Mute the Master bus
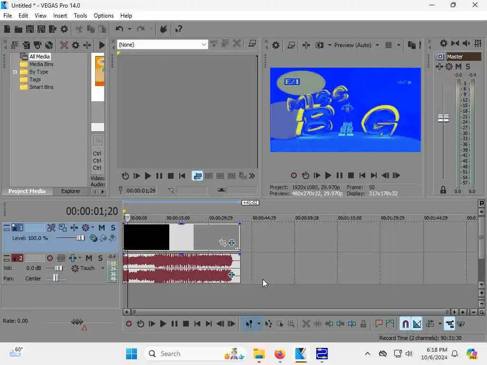The height and width of the screenshot is (365, 487). 458,67
